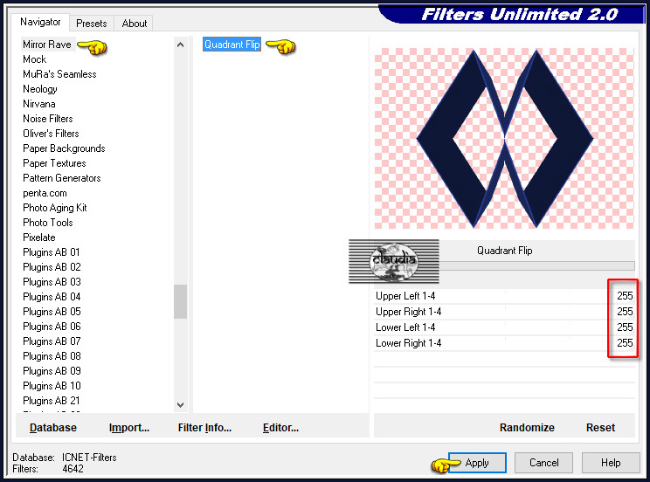This screenshot has width=650, height=482.
Task: Click the Upper Right value 255
Action: (625, 312)
